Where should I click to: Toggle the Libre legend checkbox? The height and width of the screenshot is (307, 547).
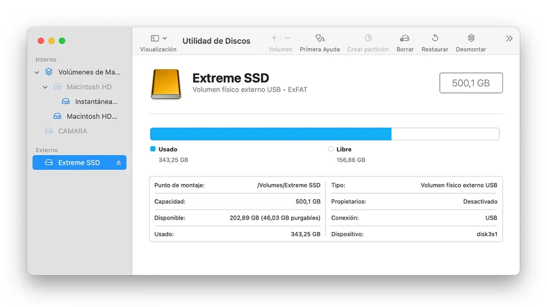(330, 149)
